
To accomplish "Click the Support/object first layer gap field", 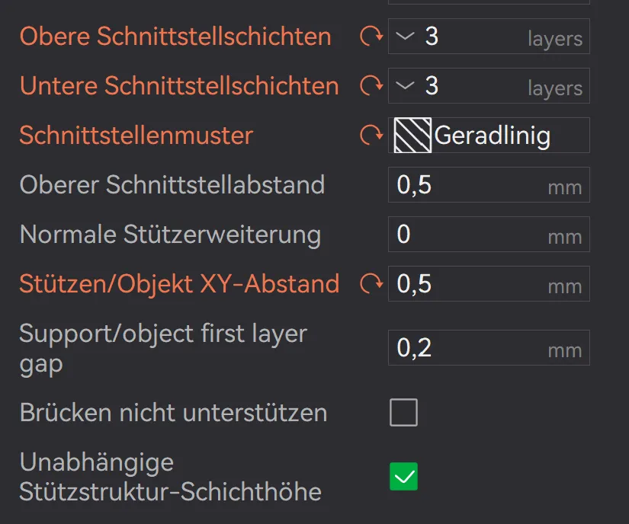I will click(489, 348).
